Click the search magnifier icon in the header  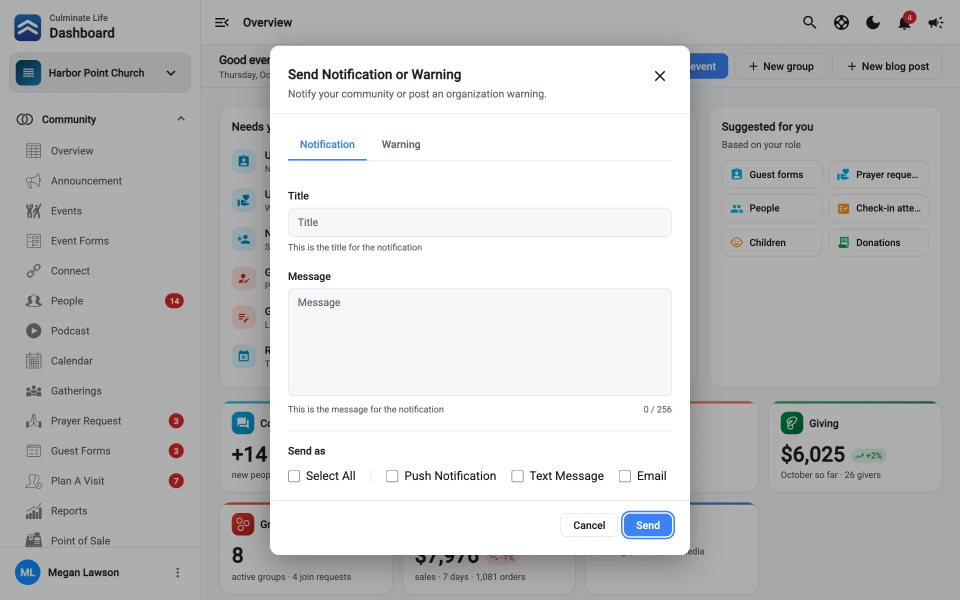809,22
